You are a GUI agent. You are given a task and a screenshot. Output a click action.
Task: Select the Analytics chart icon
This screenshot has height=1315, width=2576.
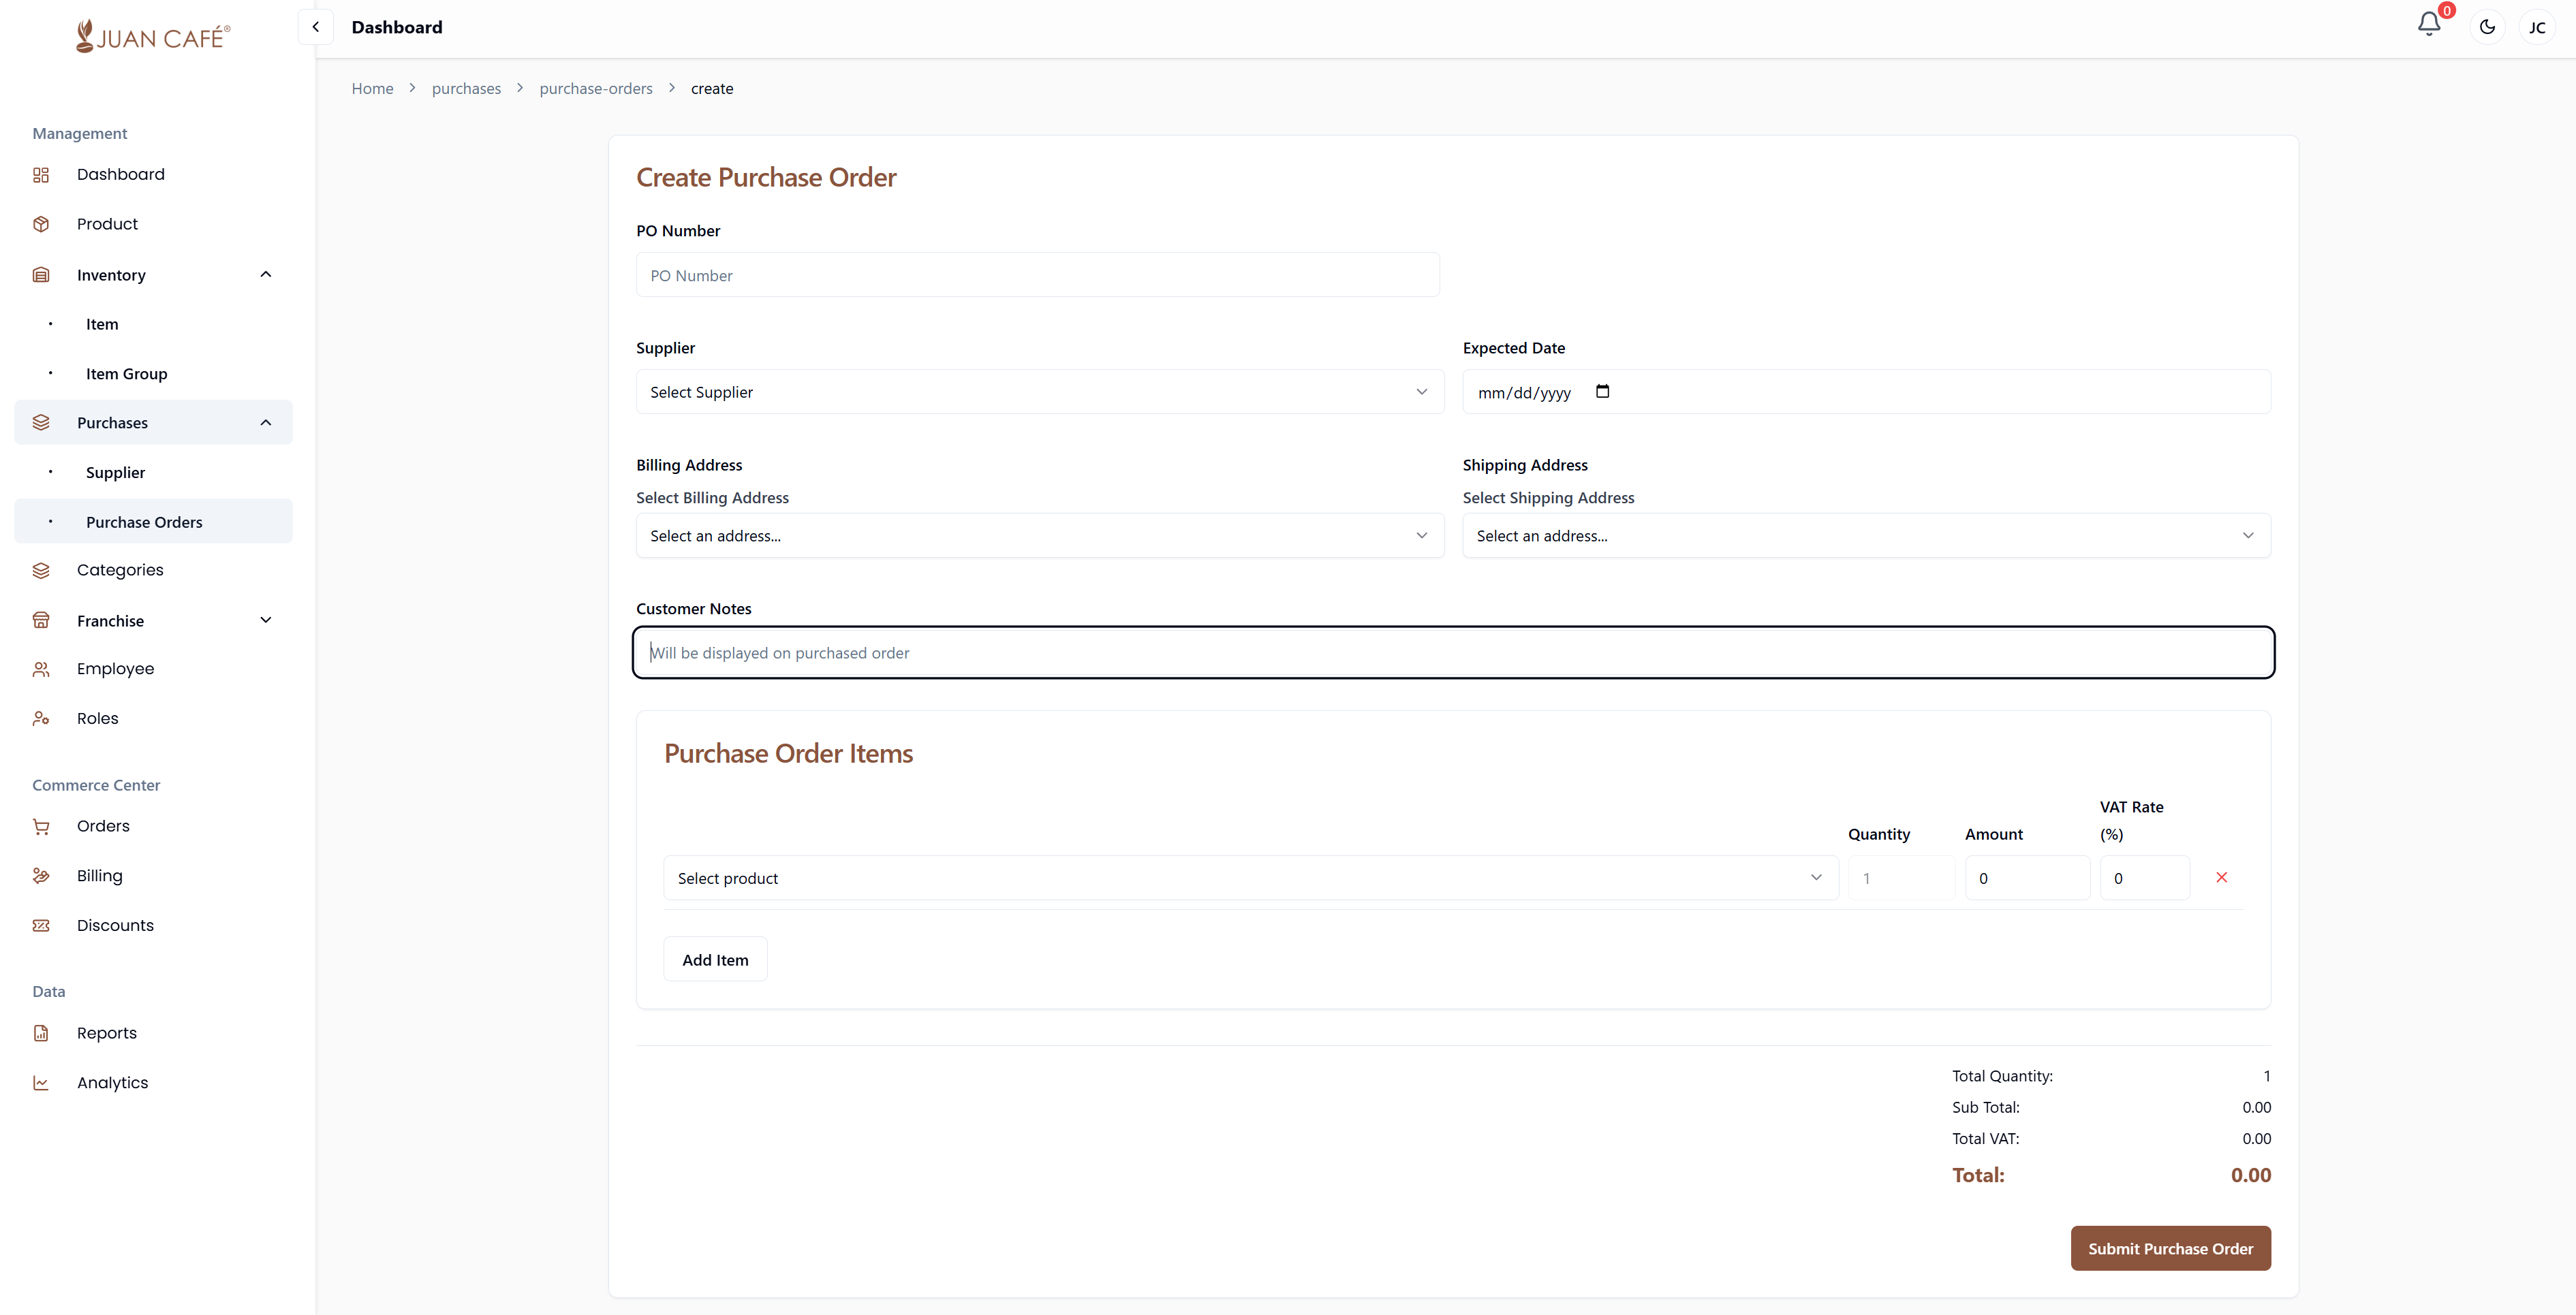(x=41, y=1082)
